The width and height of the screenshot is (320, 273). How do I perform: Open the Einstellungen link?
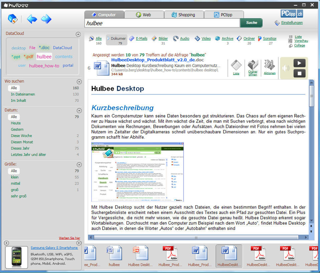pos(292,23)
